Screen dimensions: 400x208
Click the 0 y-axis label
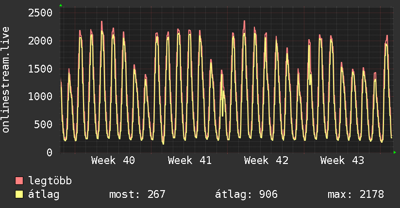[x=50, y=152]
